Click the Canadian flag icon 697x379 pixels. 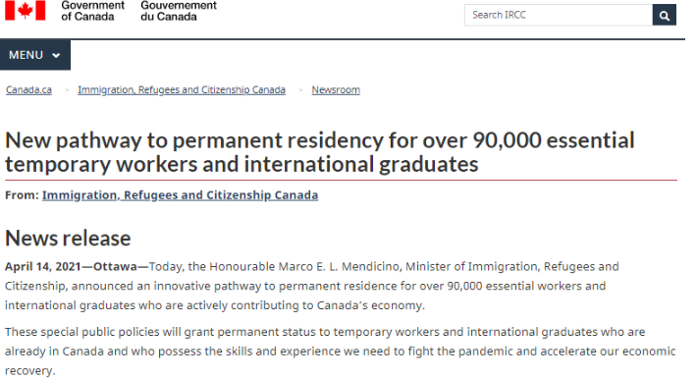(x=25, y=10)
